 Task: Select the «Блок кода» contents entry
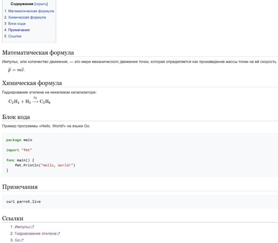(17, 24)
